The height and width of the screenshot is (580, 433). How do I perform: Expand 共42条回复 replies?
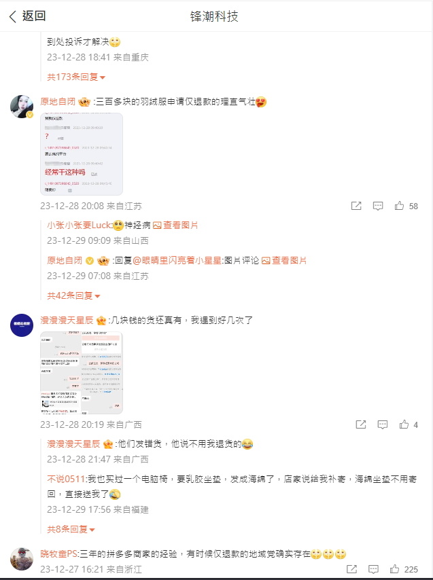[73, 295]
